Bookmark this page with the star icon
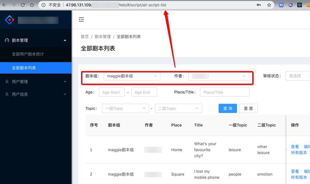The width and height of the screenshot is (310, 184). tap(269, 5)
